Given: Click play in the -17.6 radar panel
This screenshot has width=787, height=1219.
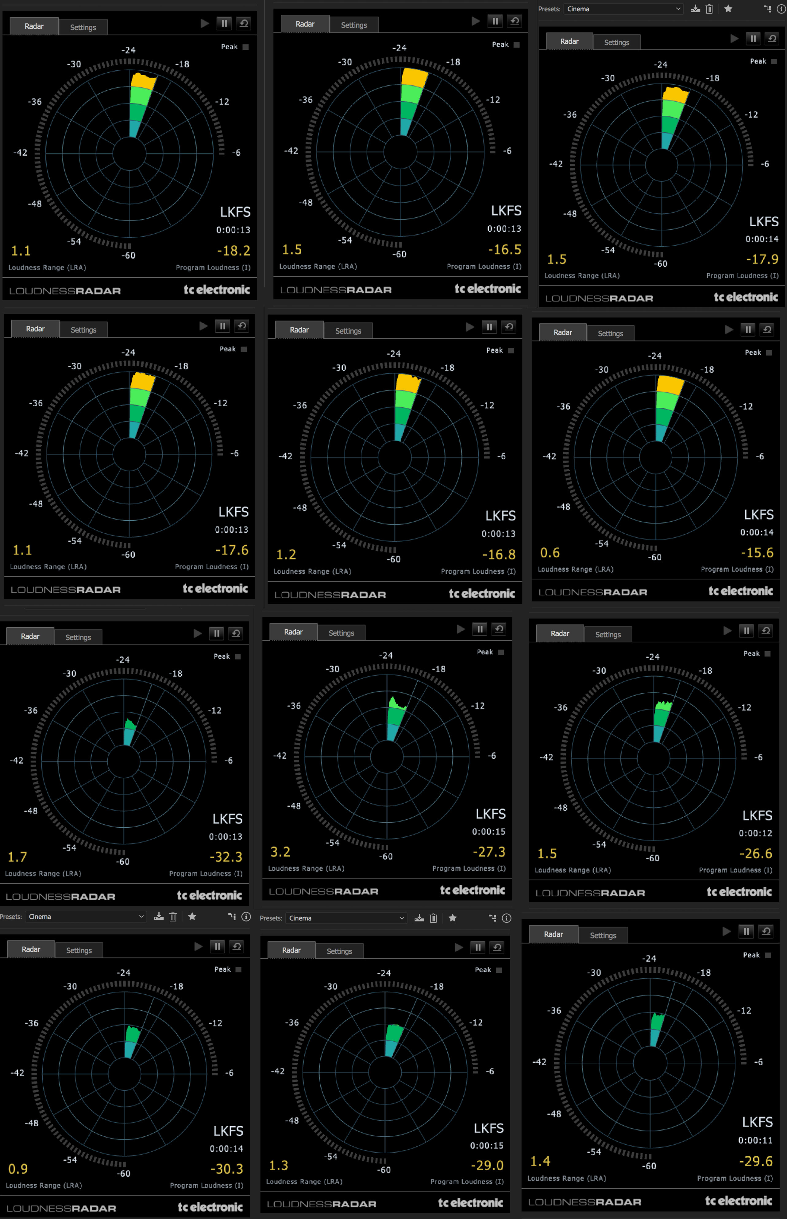Looking at the screenshot, I should (x=203, y=326).
